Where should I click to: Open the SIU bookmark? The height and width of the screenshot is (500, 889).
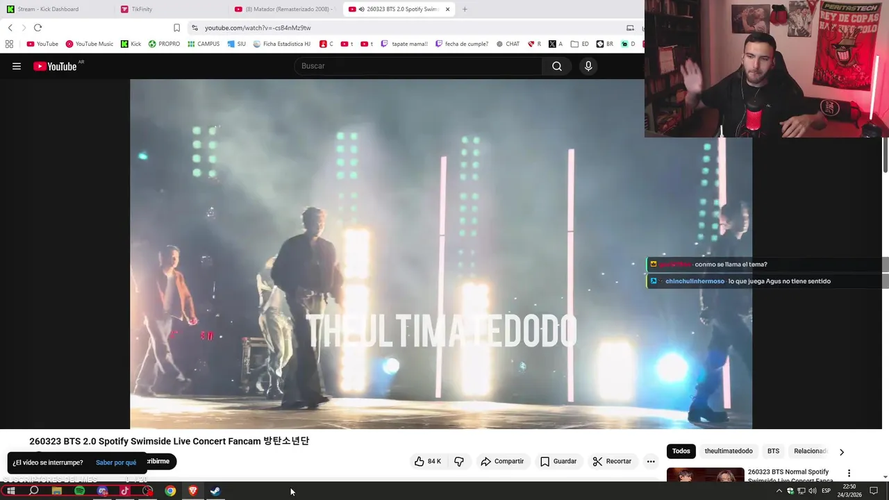point(236,44)
